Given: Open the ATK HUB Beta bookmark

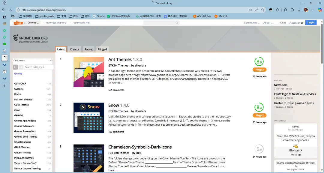Looking at the screenshot, I should point(202,16).
